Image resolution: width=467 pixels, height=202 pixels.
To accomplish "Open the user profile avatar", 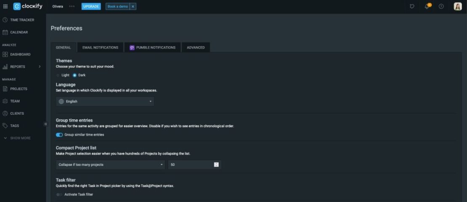I will click(458, 6).
